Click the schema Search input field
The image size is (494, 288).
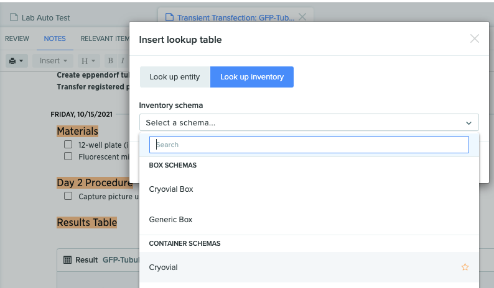pyautogui.click(x=309, y=145)
